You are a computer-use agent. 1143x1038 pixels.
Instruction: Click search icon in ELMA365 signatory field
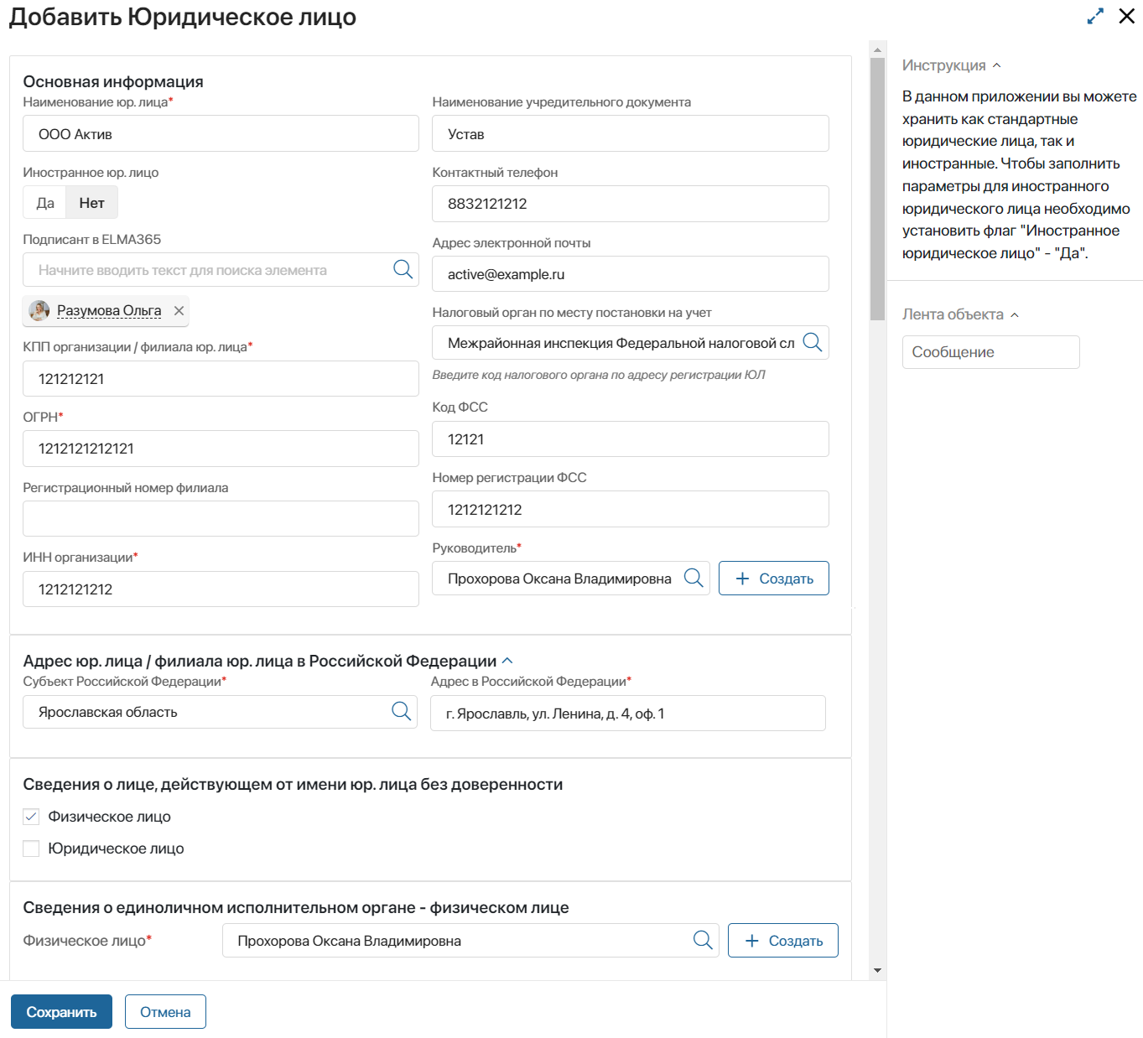pyautogui.click(x=403, y=269)
